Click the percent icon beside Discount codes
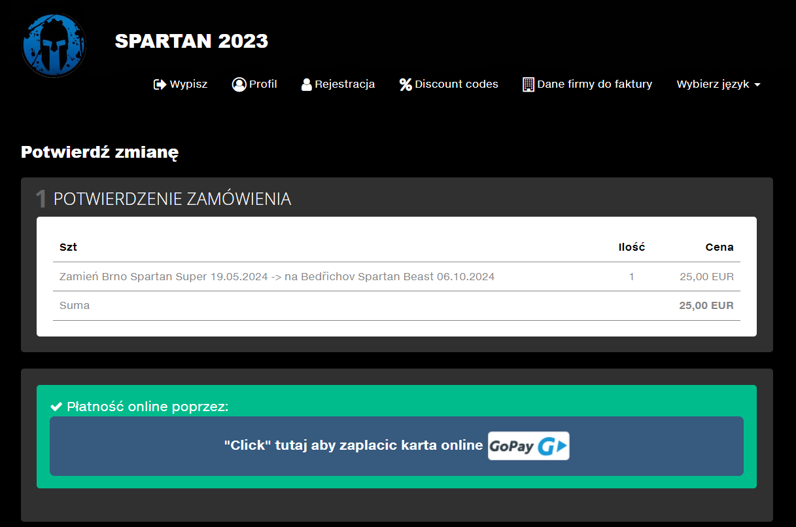This screenshot has width=796, height=527. [406, 84]
